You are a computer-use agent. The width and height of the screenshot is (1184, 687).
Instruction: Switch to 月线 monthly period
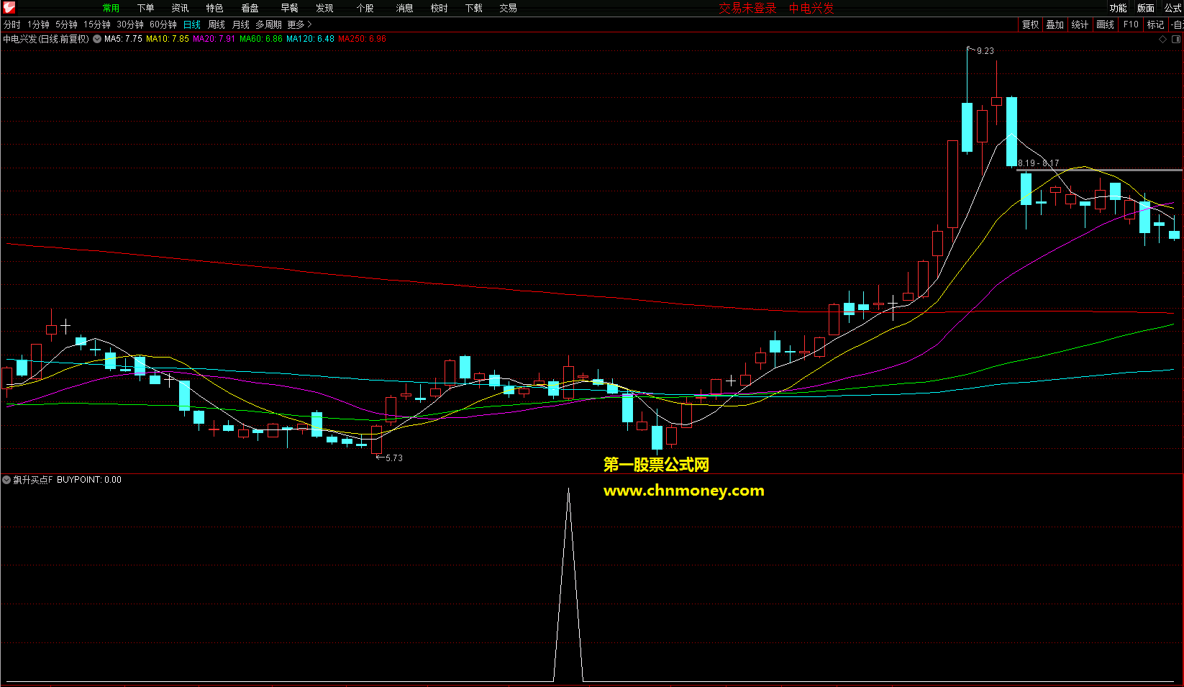coord(241,24)
